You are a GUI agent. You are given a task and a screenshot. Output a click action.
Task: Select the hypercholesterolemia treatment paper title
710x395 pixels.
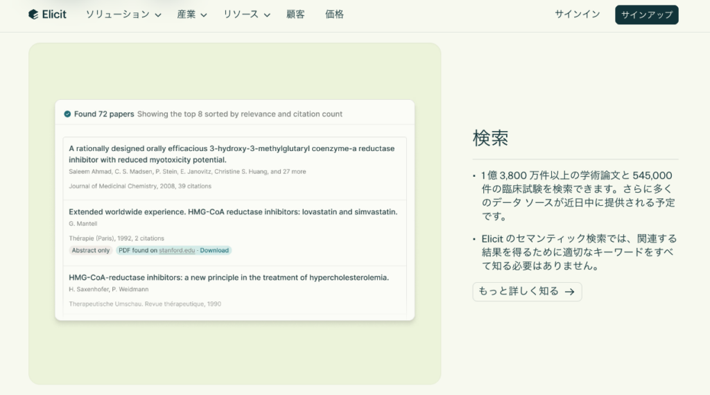[229, 277]
